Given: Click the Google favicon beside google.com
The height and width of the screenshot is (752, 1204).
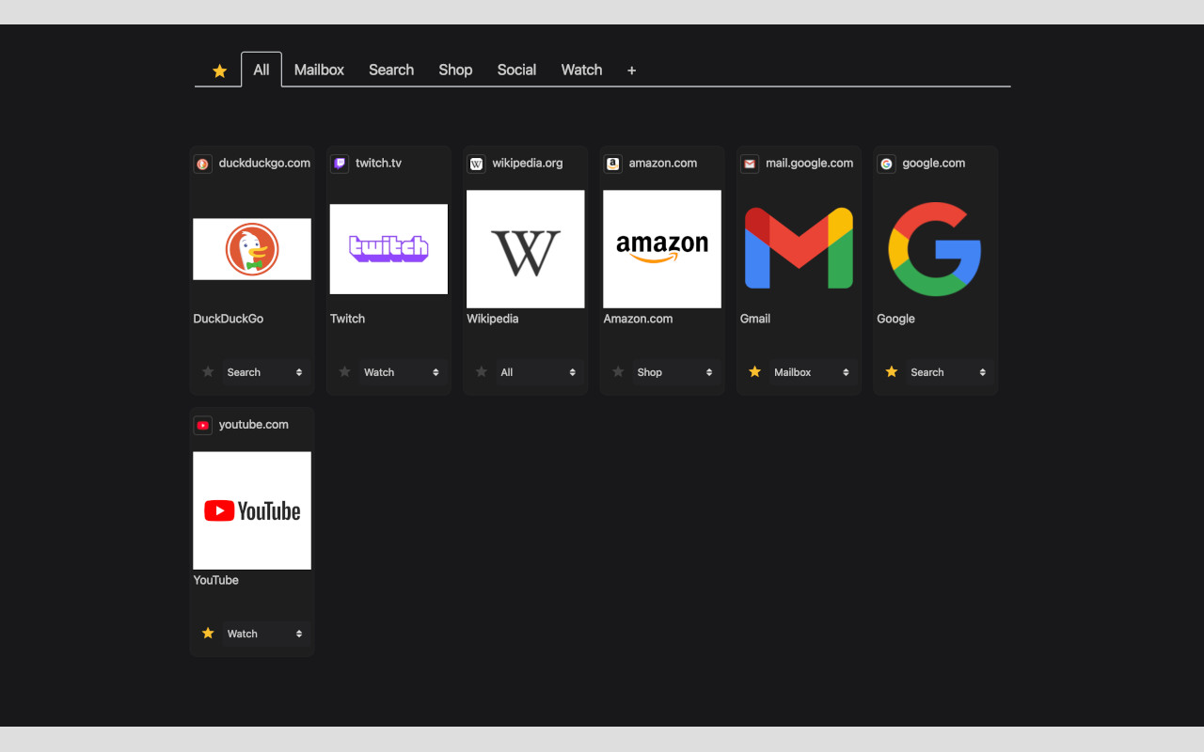Looking at the screenshot, I should point(886,164).
